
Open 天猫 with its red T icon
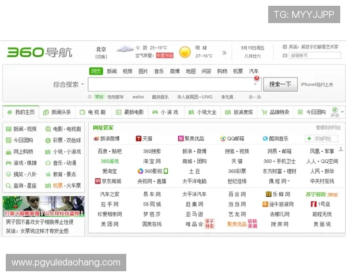point(144,138)
